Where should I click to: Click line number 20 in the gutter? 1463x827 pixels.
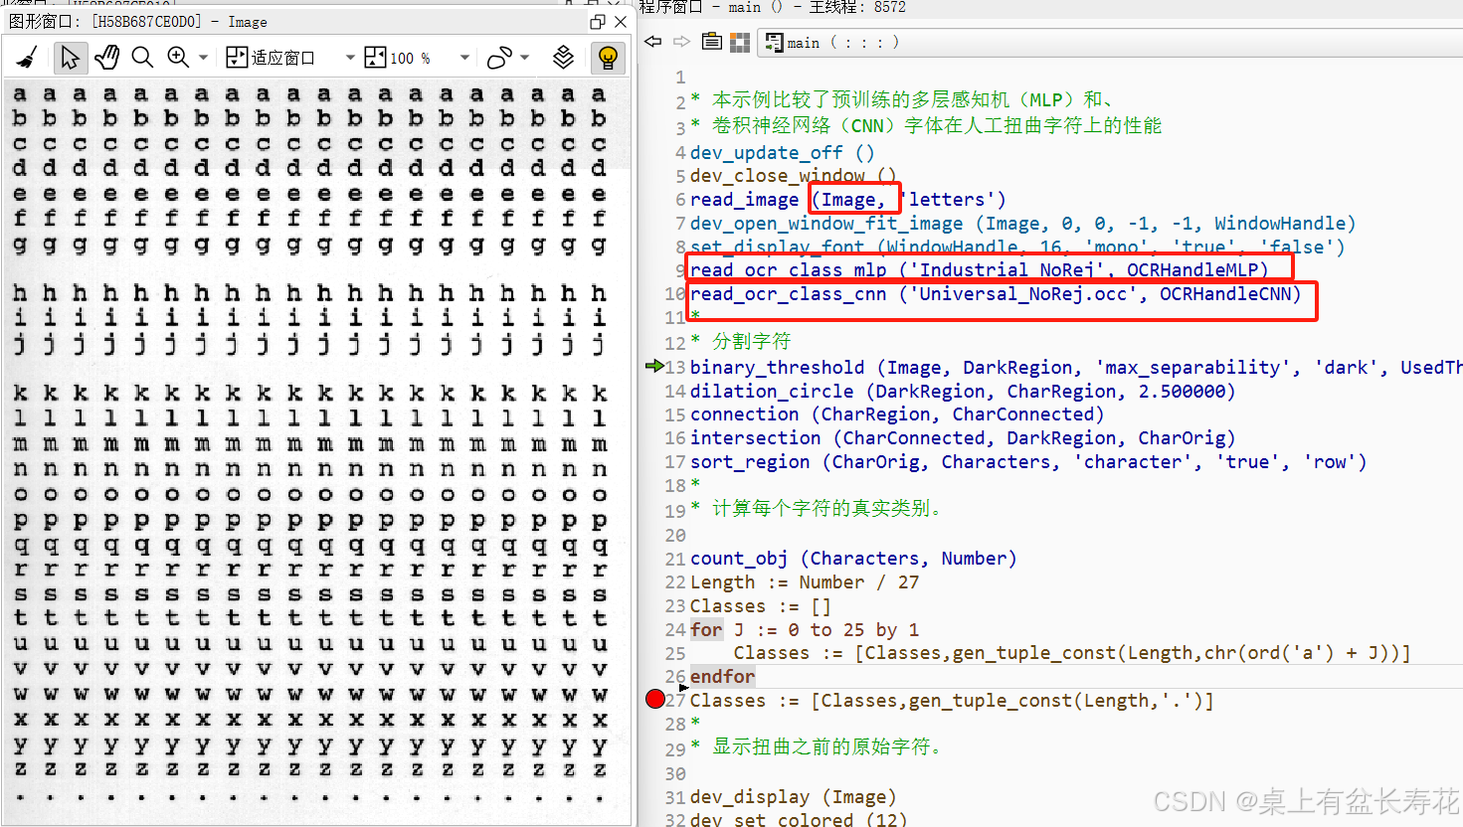(675, 535)
